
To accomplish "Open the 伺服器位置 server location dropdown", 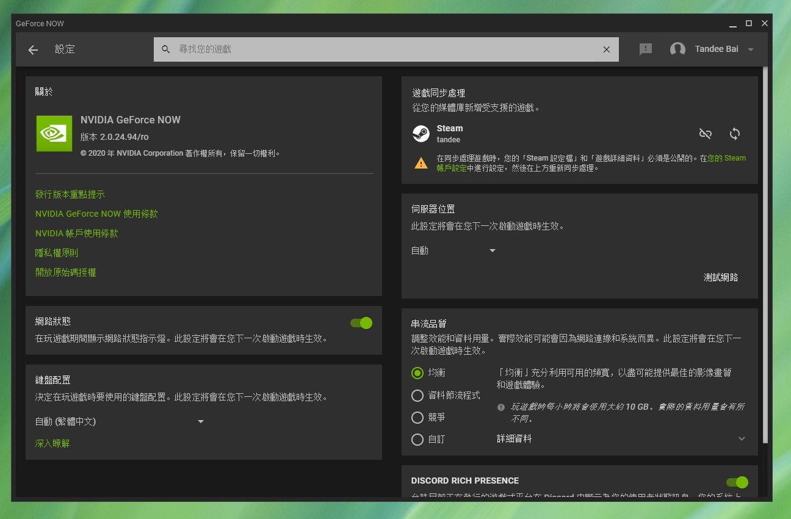I will (x=453, y=251).
